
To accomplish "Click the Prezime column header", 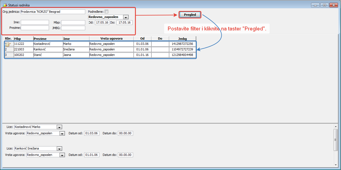I will [48, 39].
